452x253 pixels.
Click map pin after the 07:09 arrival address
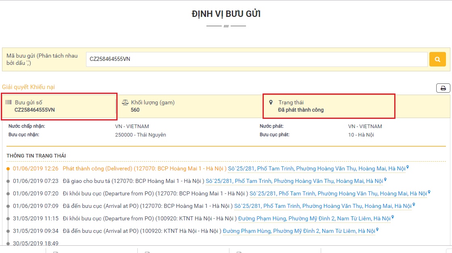(x=414, y=205)
